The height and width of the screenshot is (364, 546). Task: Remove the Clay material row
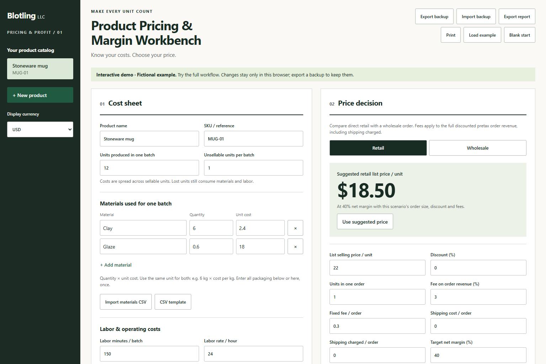pyautogui.click(x=295, y=228)
